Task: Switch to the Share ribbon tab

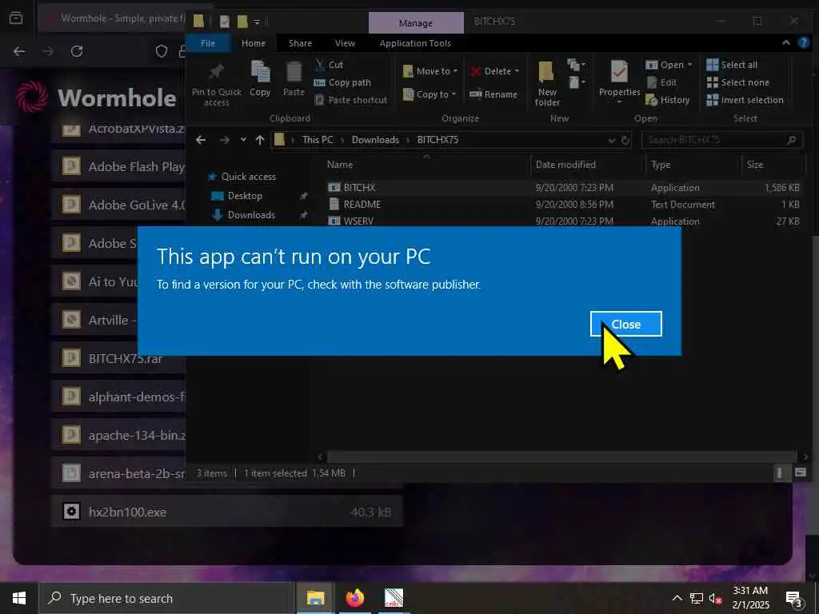Action: 301,43
